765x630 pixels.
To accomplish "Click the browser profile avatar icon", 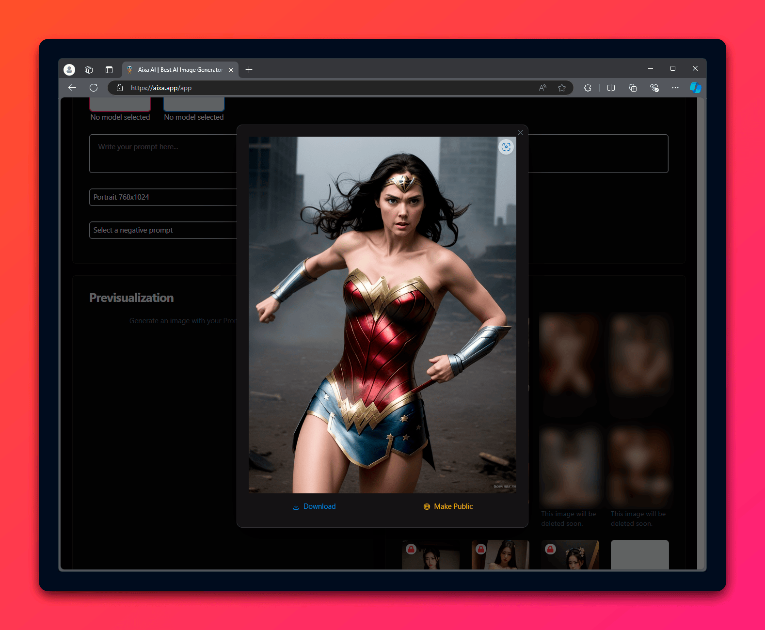I will pos(69,70).
